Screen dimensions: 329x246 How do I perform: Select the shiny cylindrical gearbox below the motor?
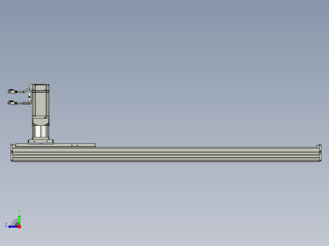click(41, 131)
